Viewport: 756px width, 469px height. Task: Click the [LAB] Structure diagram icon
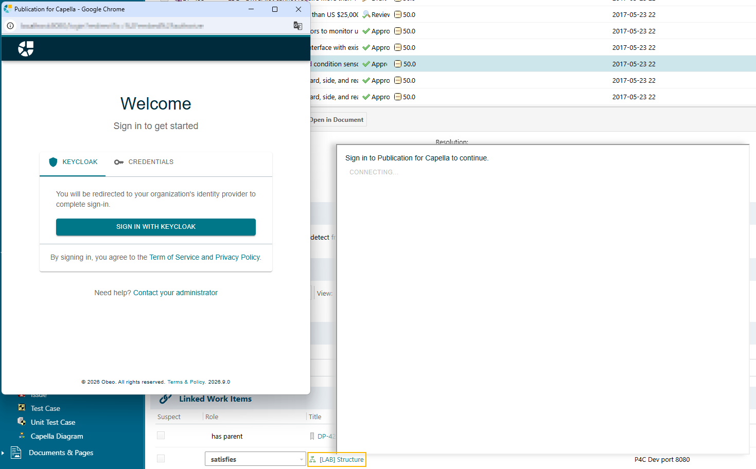pyautogui.click(x=313, y=459)
